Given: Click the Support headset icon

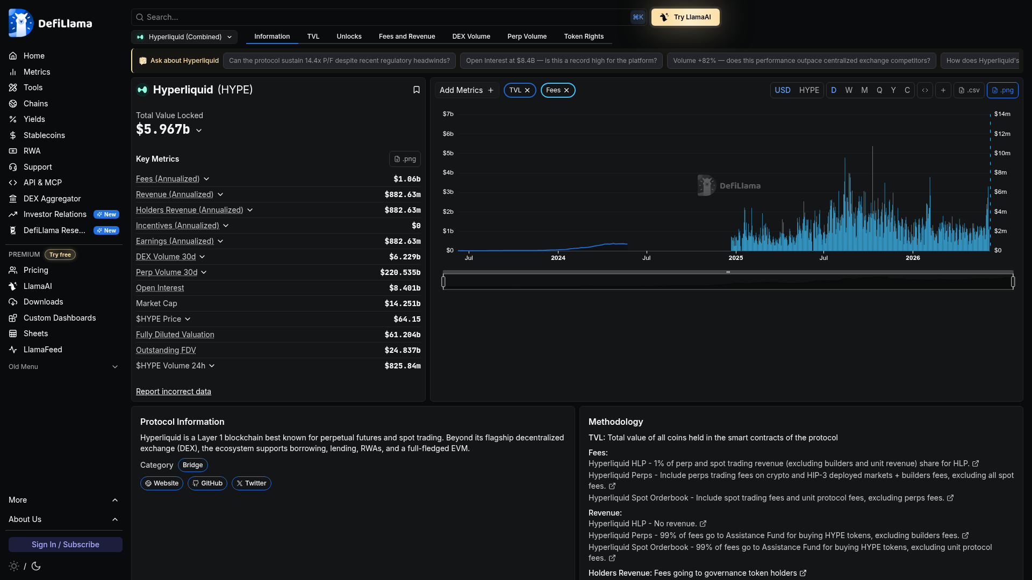Looking at the screenshot, I should click(13, 167).
